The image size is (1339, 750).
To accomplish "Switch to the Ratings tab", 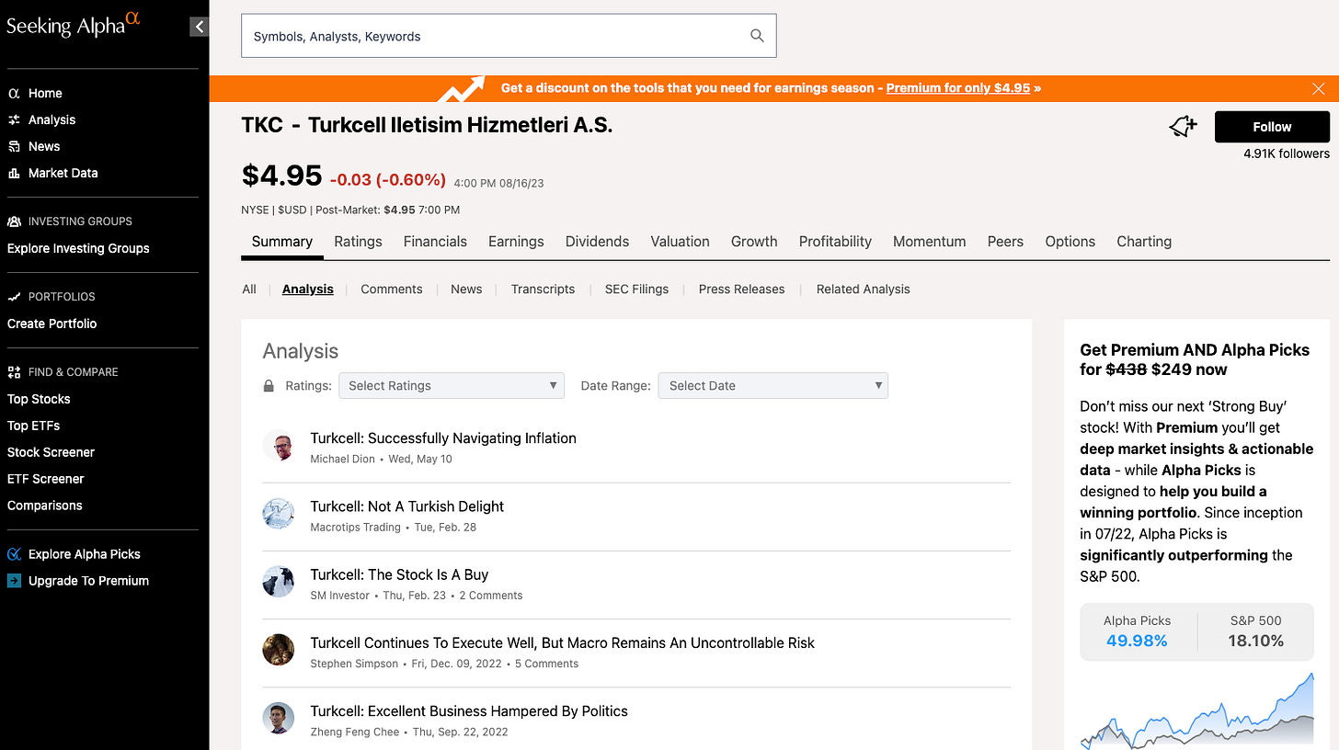I will coord(358,242).
